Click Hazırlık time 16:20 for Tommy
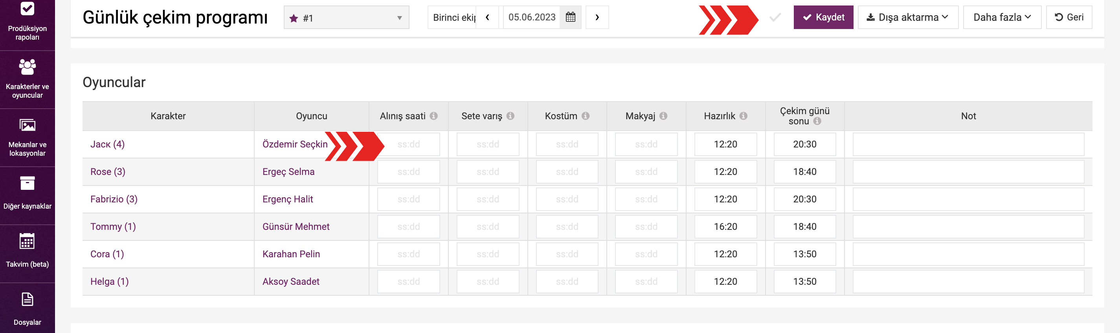1120x333 pixels. pyautogui.click(x=726, y=226)
